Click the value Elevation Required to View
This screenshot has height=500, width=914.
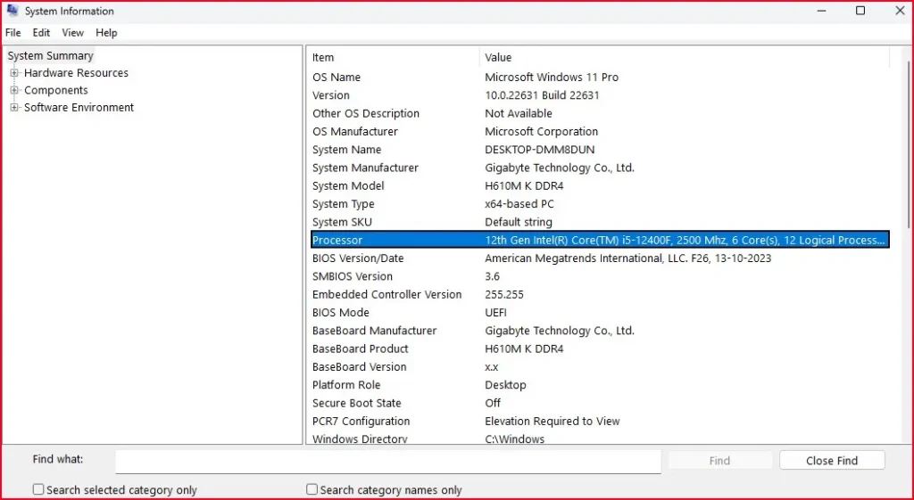tap(552, 422)
